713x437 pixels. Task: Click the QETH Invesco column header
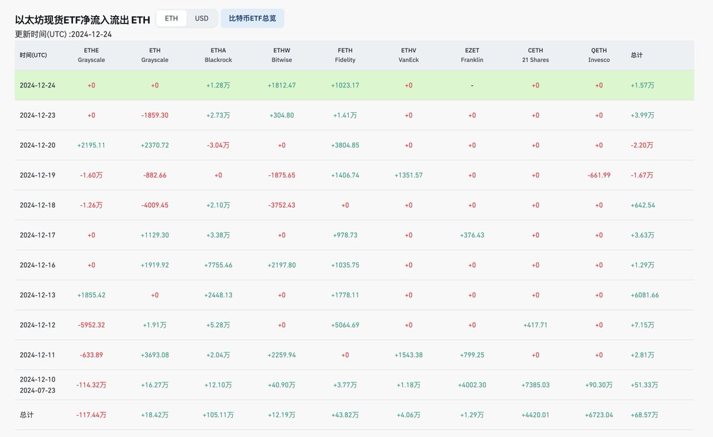[x=599, y=55]
